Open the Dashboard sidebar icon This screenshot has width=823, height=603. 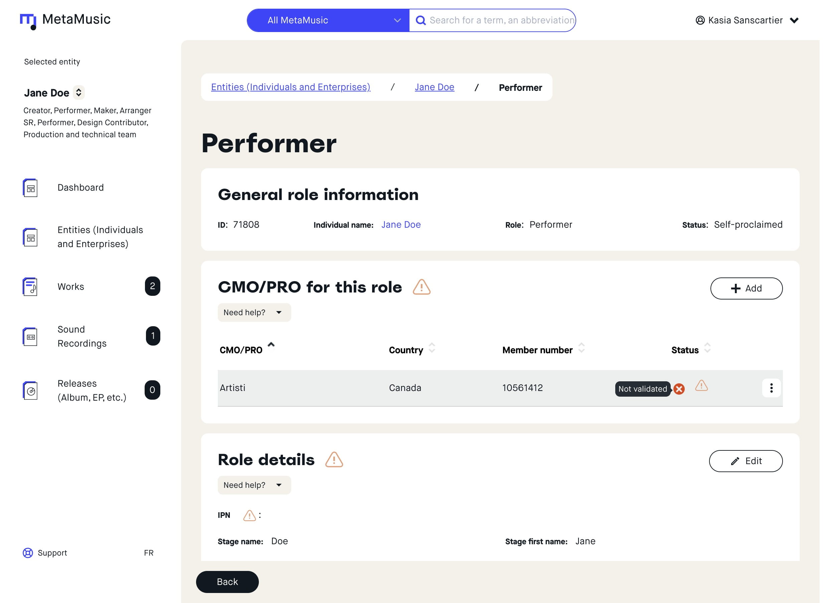click(x=30, y=188)
